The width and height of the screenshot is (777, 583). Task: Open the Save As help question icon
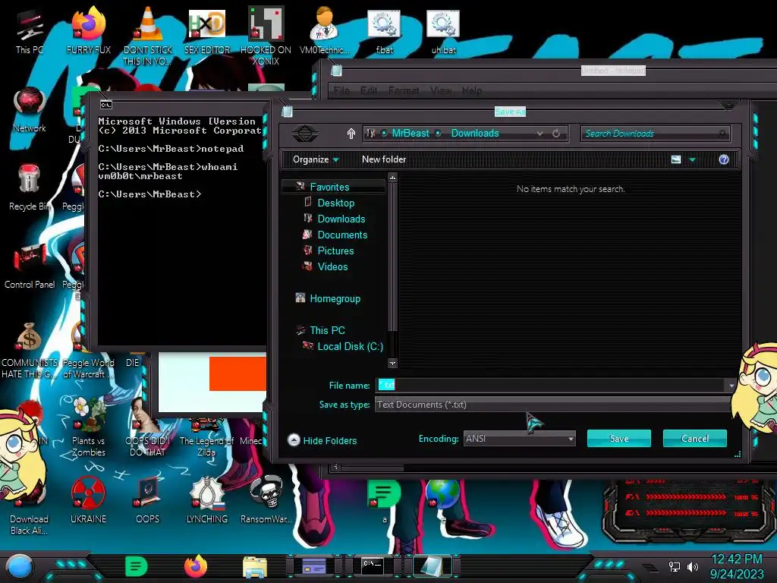point(723,159)
